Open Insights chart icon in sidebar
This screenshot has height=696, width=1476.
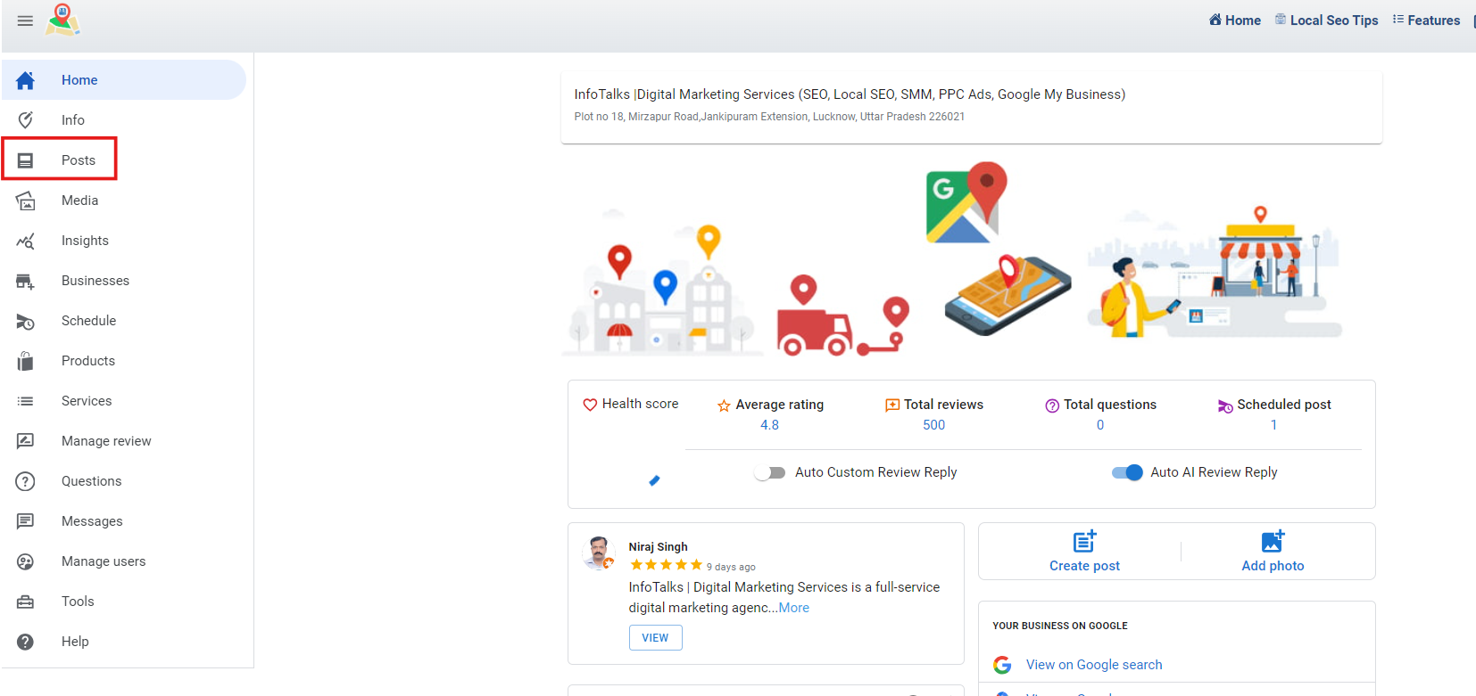click(26, 241)
